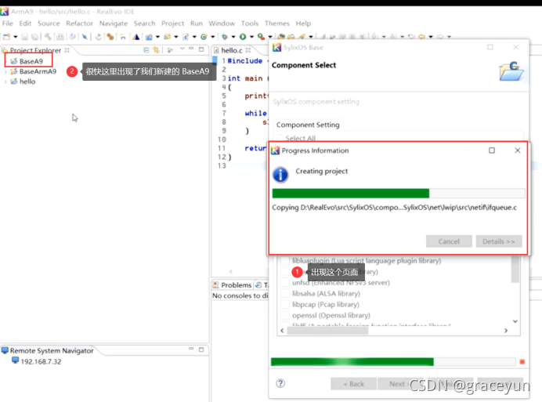Check the libsalsa ALSA library checkbox
This screenshot has width=542, height=402.
[x=285, y=294]
